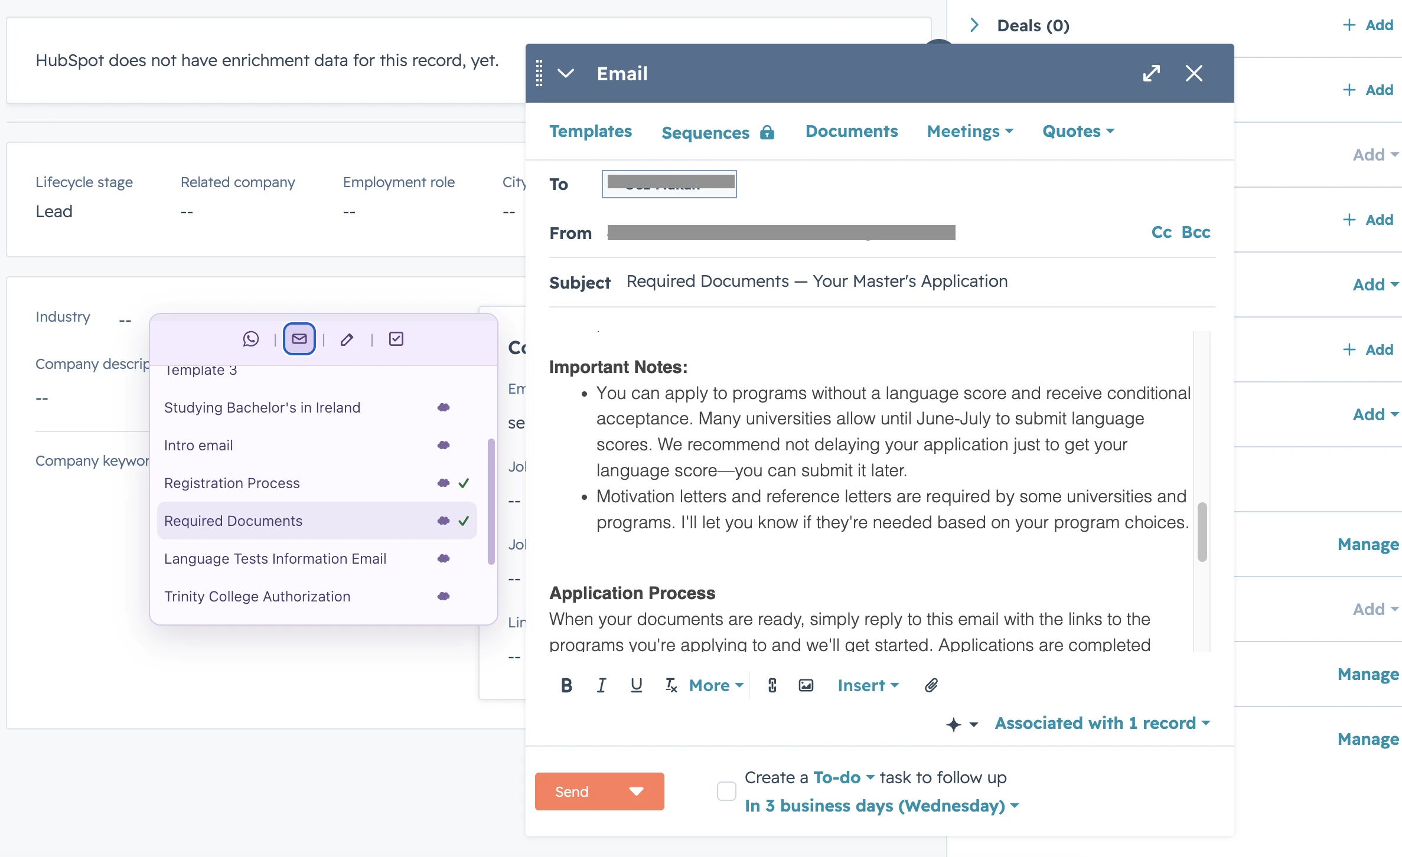Change In 3 business days due date

[882, 806]
